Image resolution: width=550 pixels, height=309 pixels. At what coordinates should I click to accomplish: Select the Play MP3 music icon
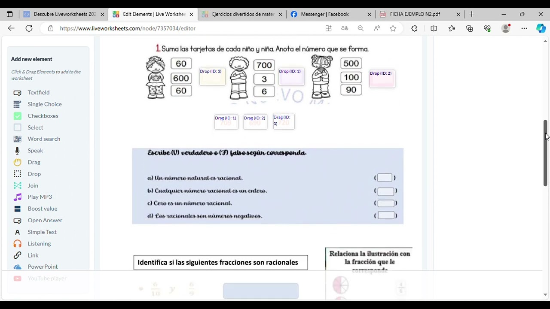coord(17,197)
